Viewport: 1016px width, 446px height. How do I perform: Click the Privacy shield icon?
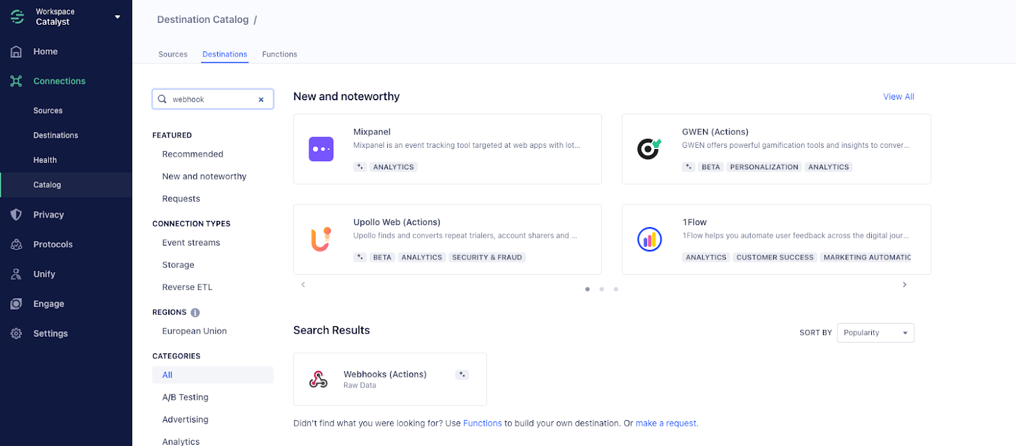point(17,214)
